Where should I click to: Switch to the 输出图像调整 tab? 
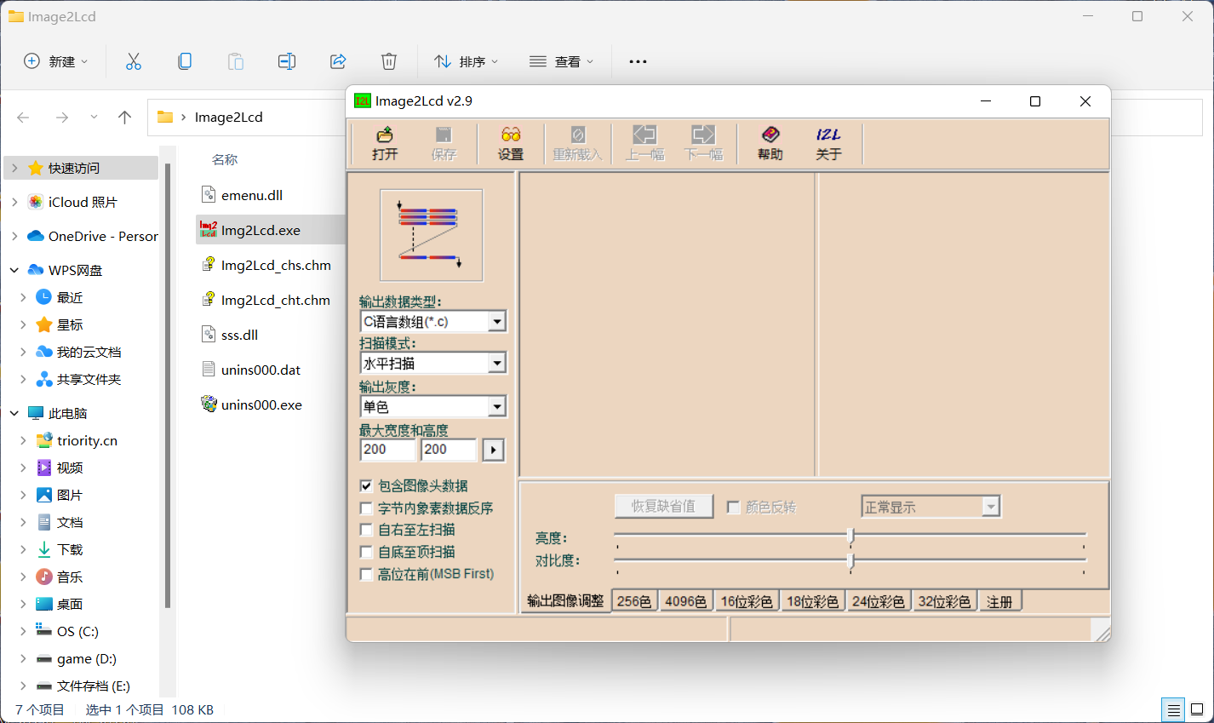click(x=565, y=601)
